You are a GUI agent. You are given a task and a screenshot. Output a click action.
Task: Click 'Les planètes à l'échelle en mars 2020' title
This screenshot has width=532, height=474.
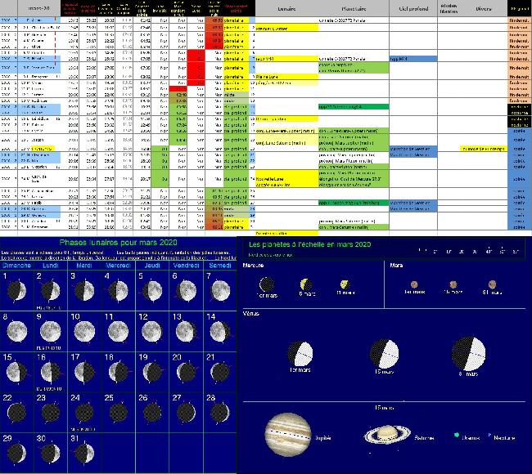tap(309, 244)
